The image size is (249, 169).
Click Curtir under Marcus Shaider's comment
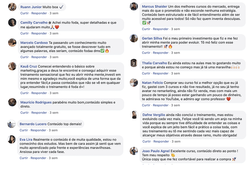146,29
